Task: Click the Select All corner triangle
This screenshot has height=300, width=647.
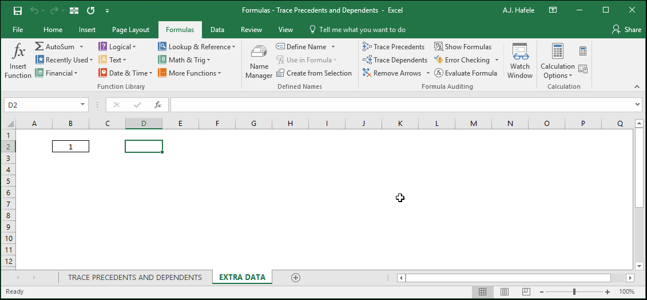Action: [x=10, y=124]
